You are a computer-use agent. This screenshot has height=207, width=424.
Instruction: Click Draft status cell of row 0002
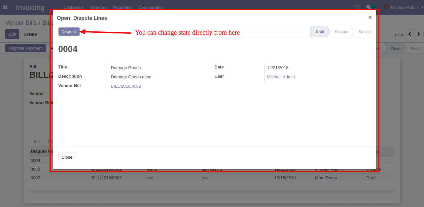371,178
